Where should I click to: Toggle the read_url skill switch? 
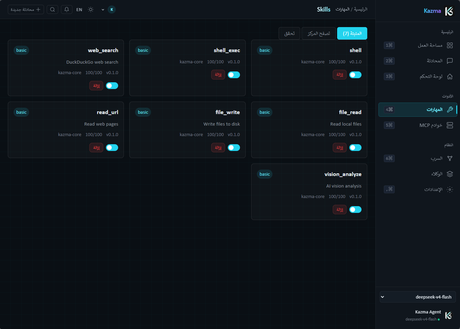point(112,148)
